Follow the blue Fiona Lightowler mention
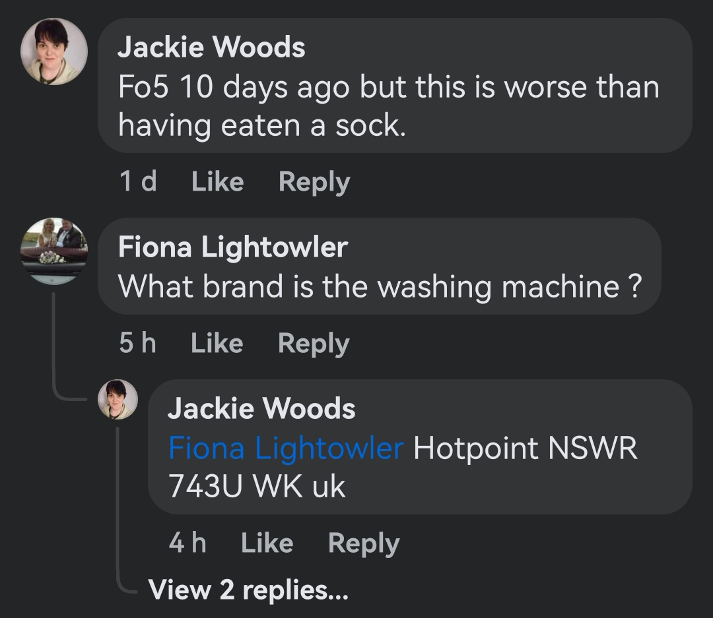Viewport: 713px width, 618px height. tap(286, 448)
